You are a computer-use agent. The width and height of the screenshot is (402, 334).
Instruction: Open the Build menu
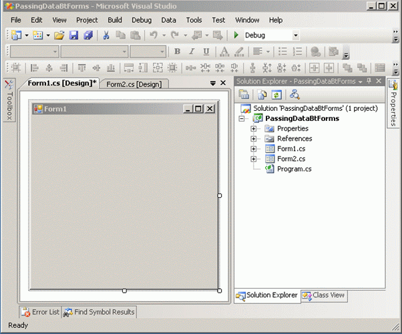tap(115, 20)
